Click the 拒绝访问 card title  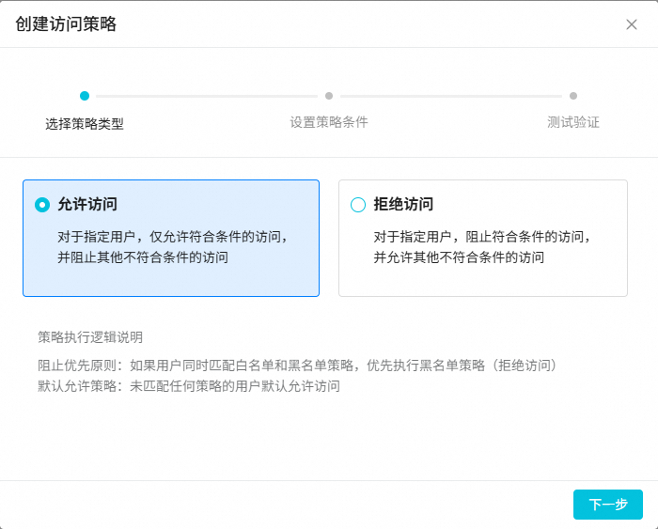(403, 205)
